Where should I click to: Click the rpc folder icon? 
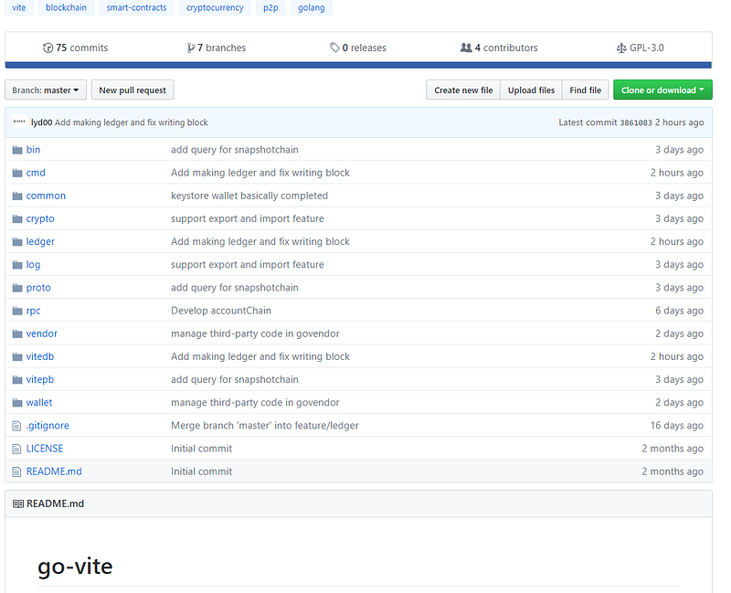pos(17,311)
